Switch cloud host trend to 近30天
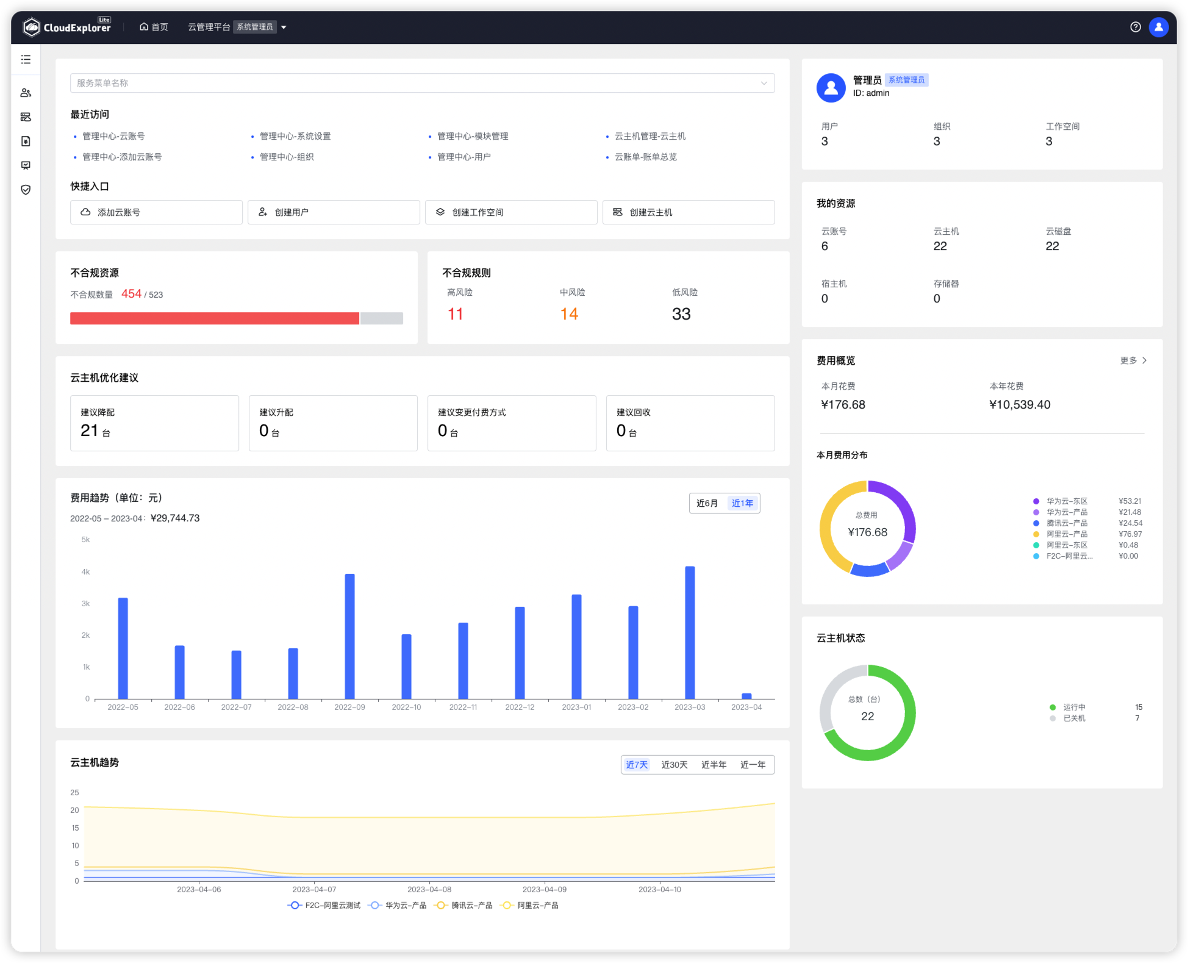1188x963 pixels. coord(673,764)
